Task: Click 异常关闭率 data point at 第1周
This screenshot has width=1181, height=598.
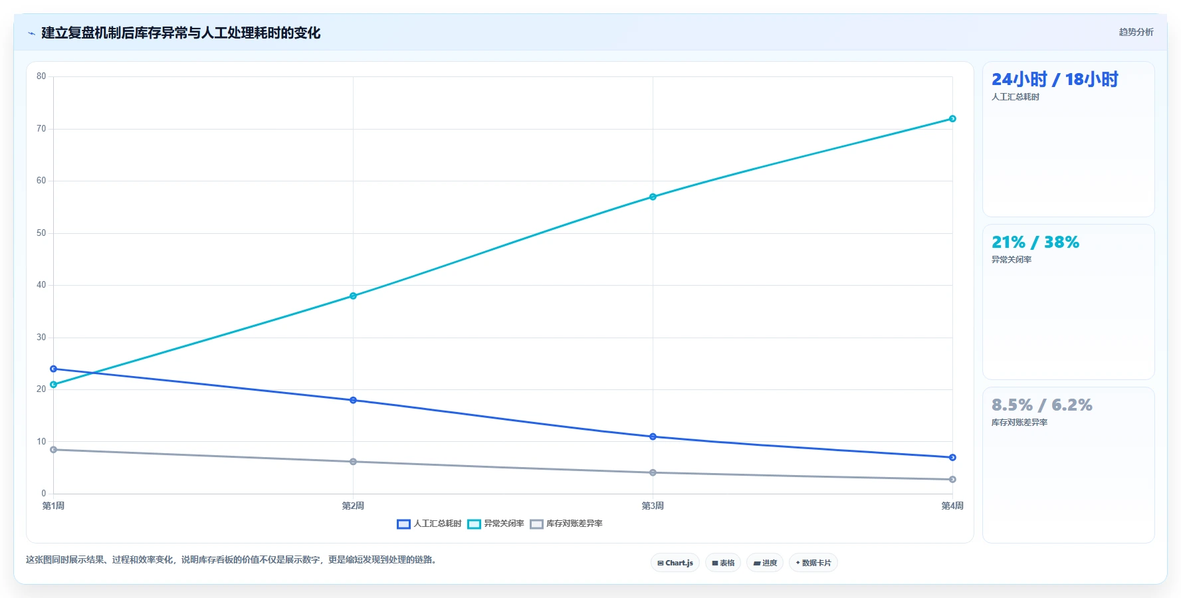Action: pos(54,385)
